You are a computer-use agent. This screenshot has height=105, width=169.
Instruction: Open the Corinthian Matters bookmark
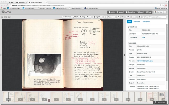[x=29, y=8]
